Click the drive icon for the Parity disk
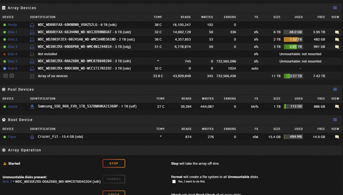The image size is (343, 195). point(32,25)
